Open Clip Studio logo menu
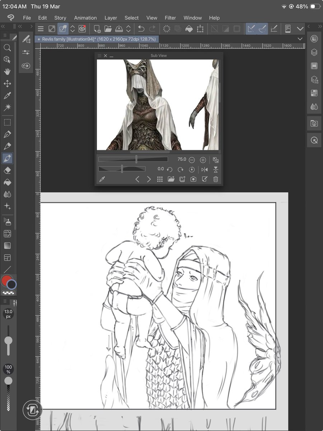 pos(10,18)
